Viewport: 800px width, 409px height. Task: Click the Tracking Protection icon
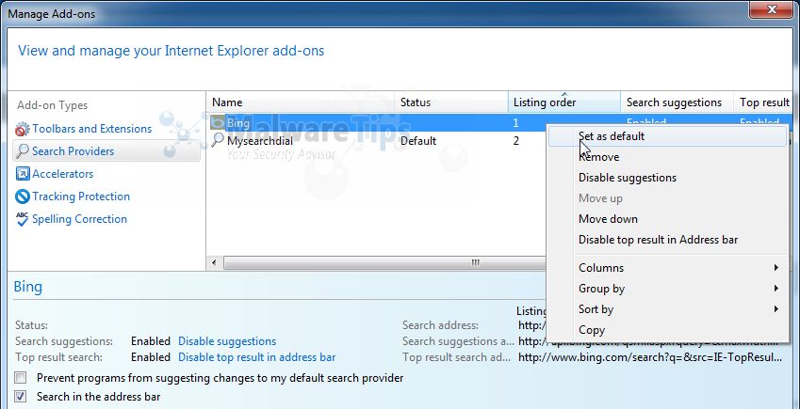(23, 197)
